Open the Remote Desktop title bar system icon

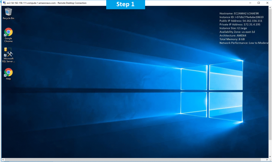point(4,3)
